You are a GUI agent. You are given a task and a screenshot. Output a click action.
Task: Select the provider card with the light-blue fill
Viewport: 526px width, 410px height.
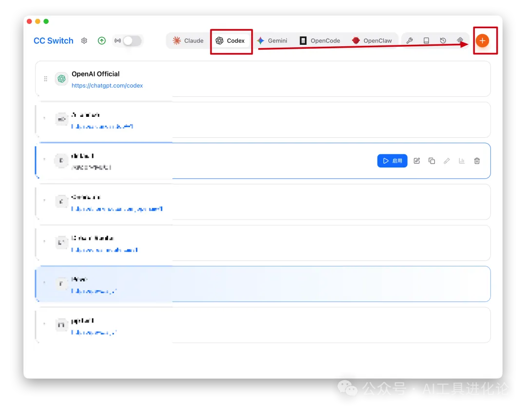tap(263, 284)
